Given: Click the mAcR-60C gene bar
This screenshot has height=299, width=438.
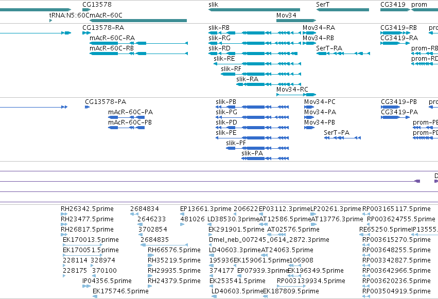Looking at the screenshot, I should point(138,21).
